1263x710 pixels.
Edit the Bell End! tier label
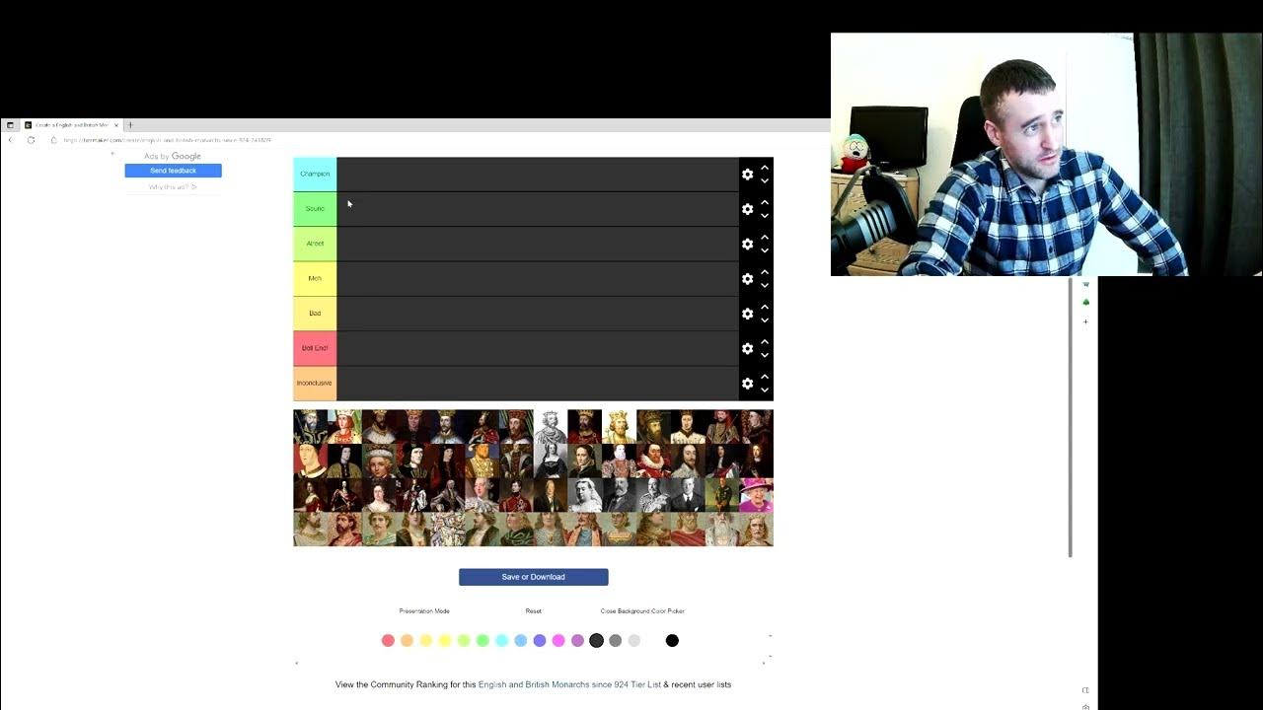(315, 348)
